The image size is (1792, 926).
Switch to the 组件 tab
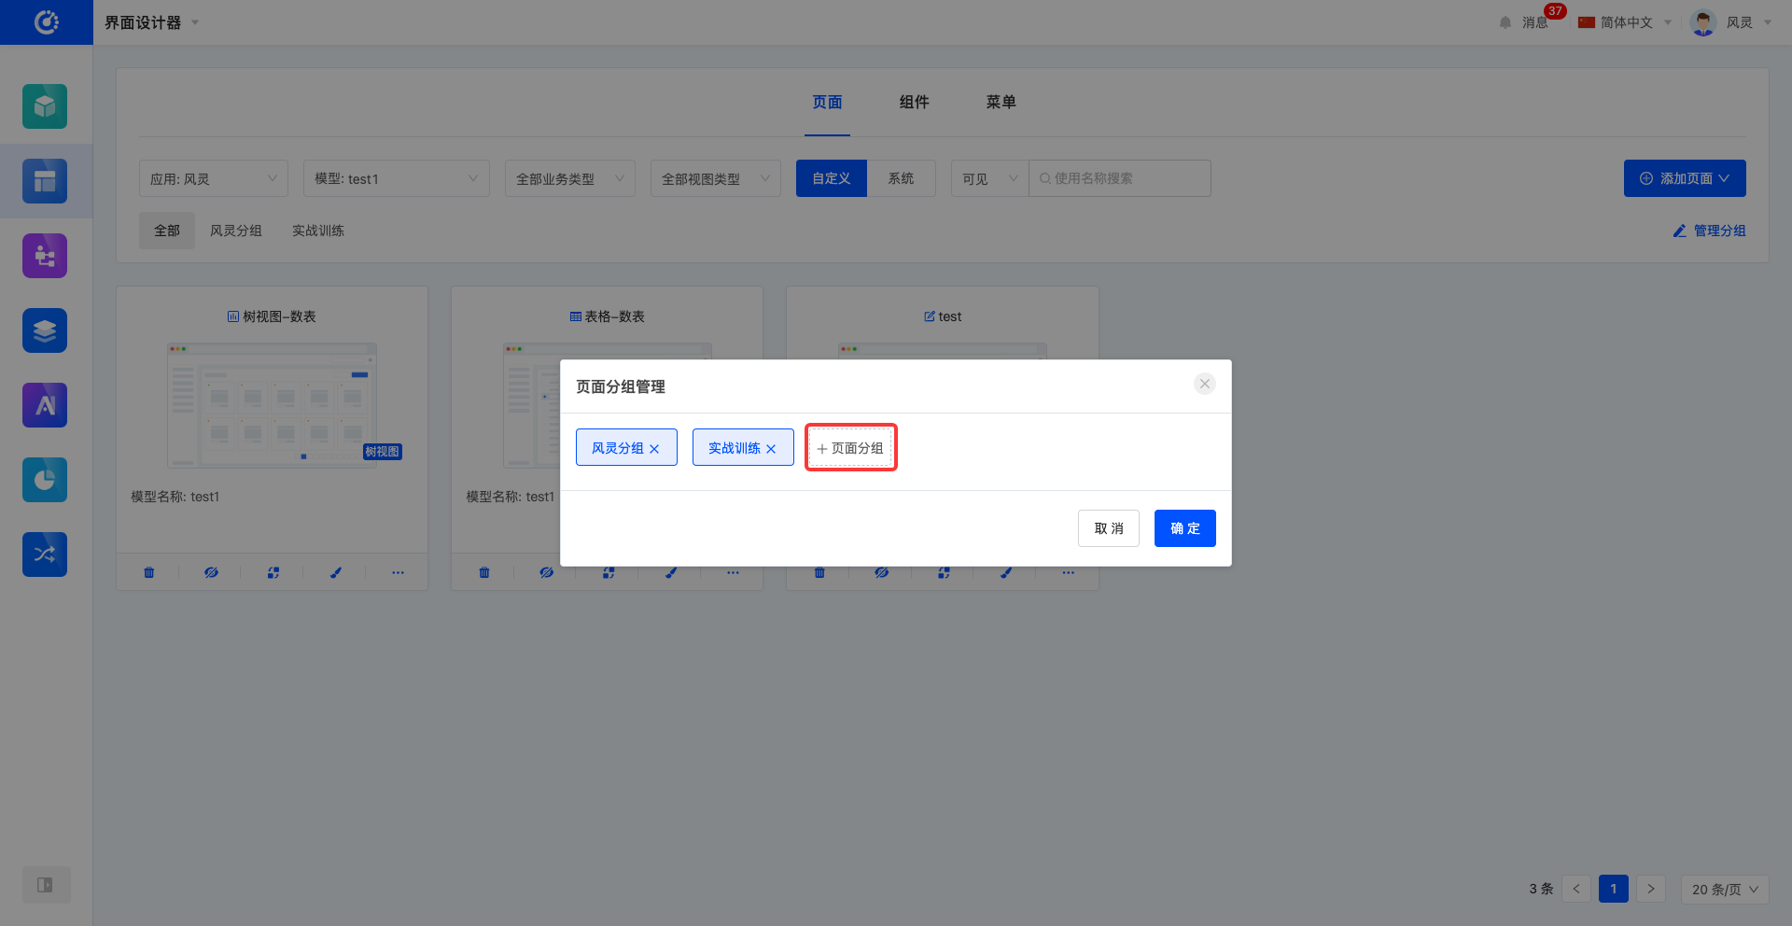click(914, 102)
